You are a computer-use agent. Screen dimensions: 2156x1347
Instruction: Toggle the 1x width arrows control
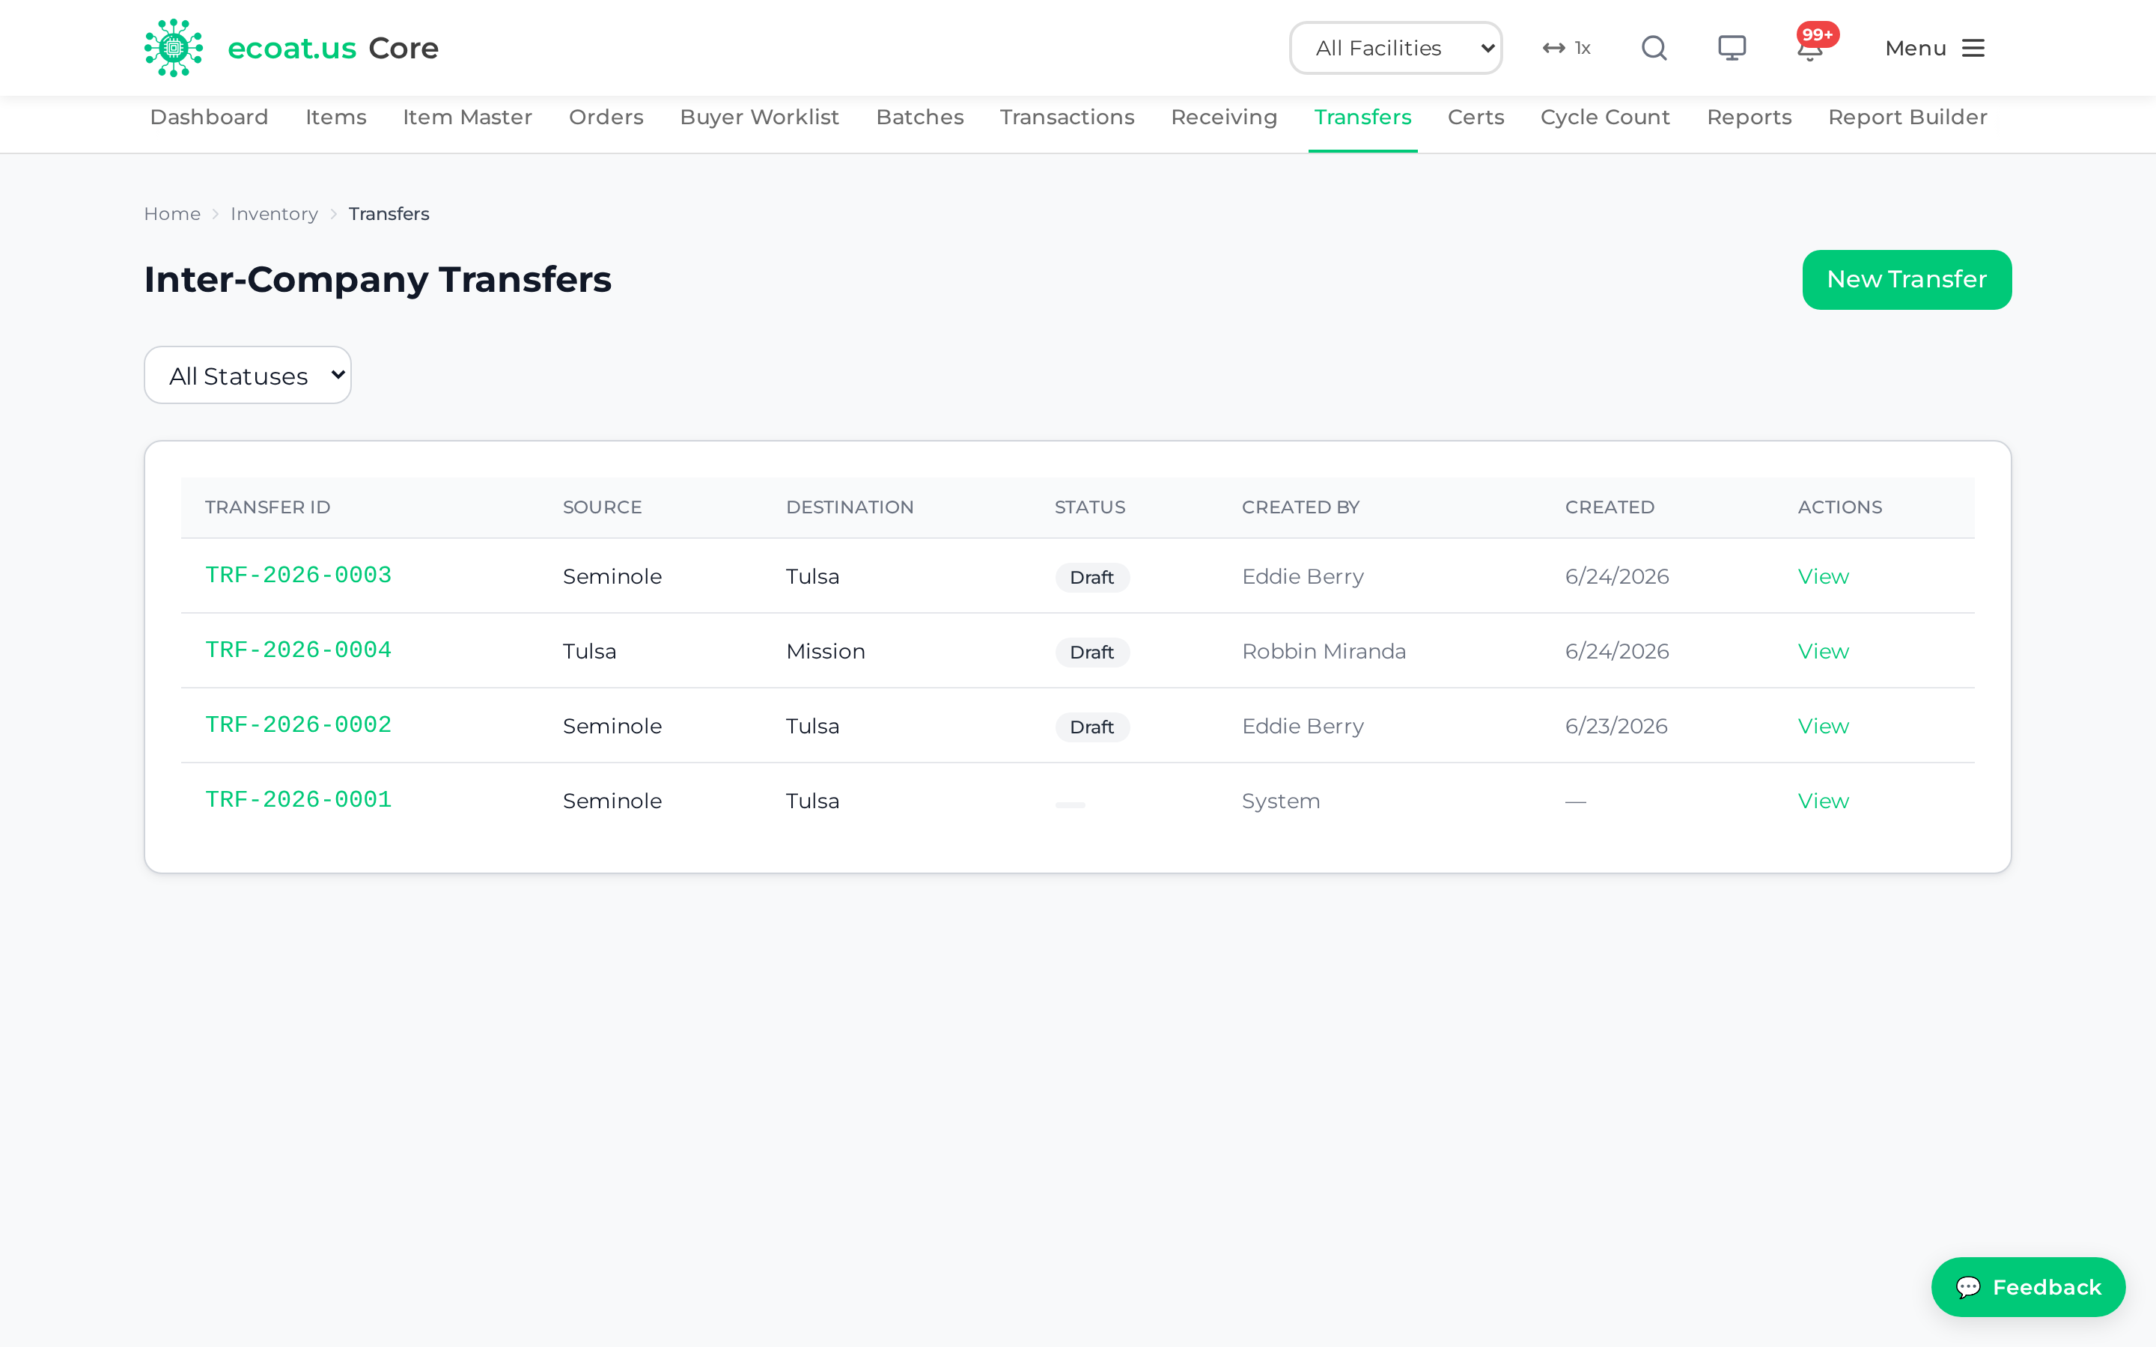tap(1567, 48)
